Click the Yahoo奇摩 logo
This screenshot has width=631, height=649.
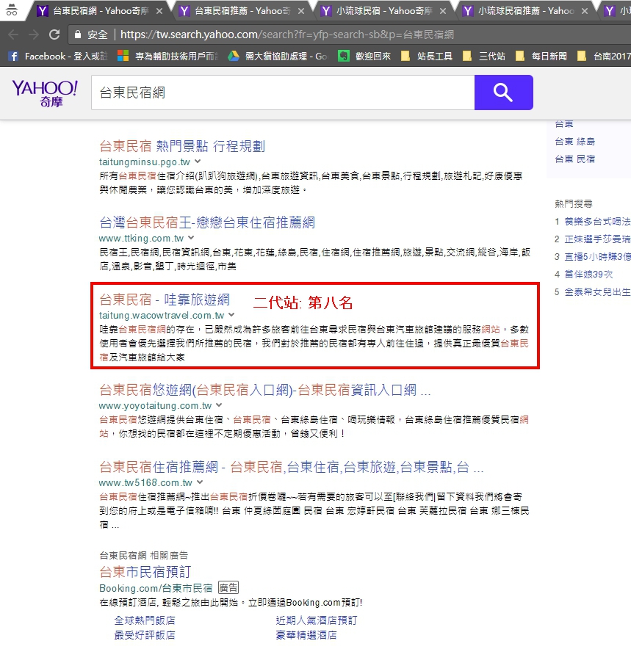point(45,93)
